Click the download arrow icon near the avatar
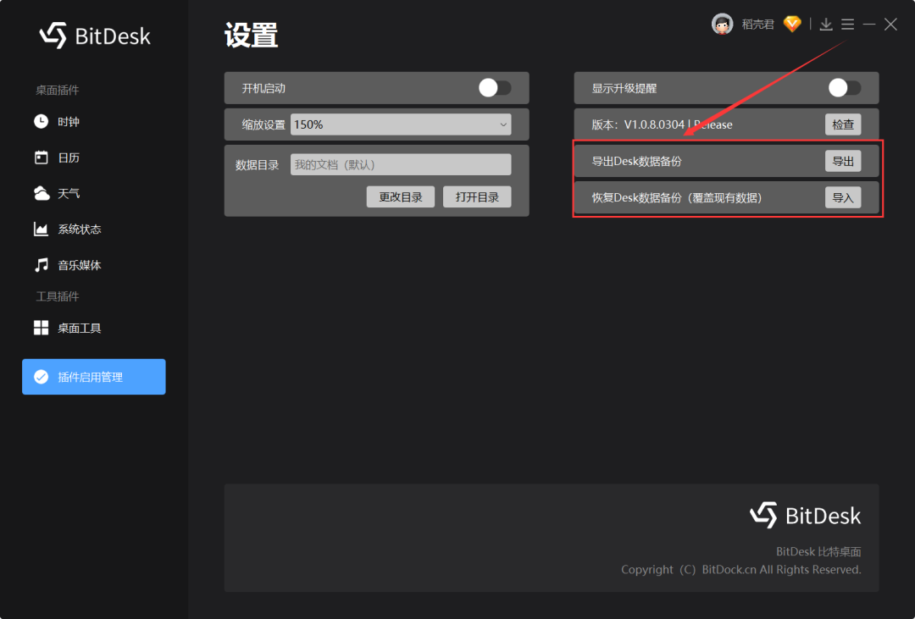The width and height of the screenshot is (915, 619). 825,24
